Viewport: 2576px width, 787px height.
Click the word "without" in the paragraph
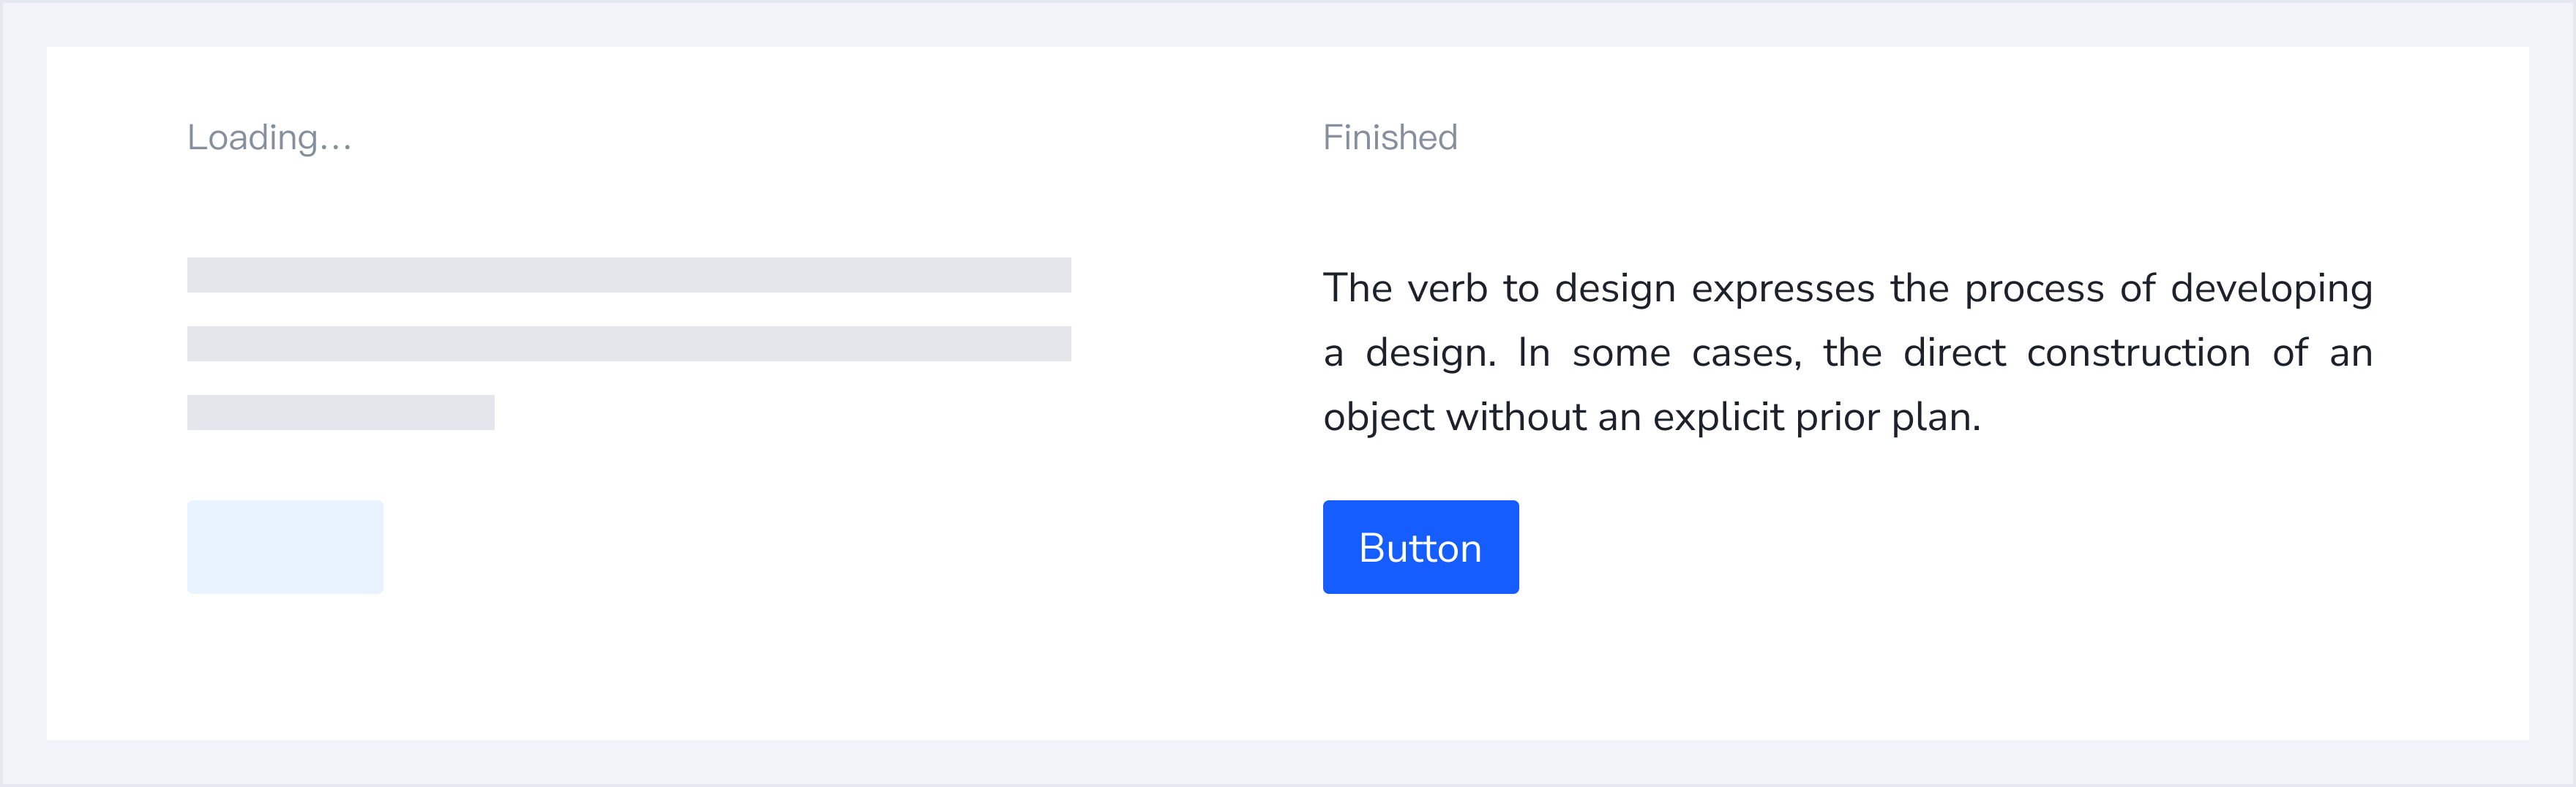click(x=1515, y=417)
